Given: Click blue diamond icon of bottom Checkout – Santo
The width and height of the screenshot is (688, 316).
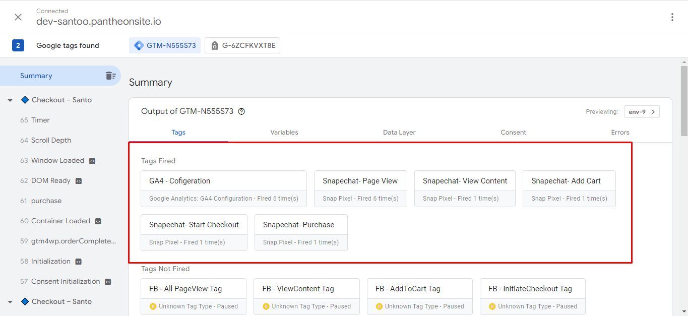Looking at the screenshot, I should [x=25, y=301].
